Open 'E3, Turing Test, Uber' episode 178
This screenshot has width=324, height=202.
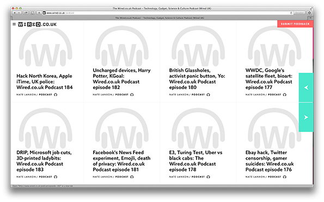(x=195, y=161)
